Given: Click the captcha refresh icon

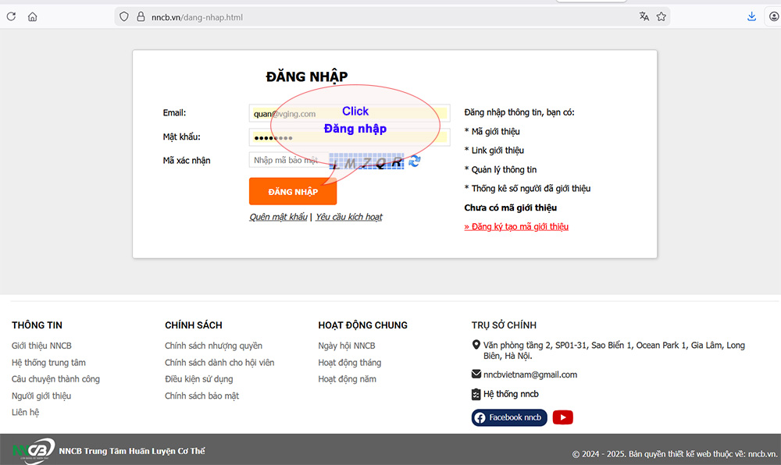Looking at the screenshot, I should click(x=415, y=161).
